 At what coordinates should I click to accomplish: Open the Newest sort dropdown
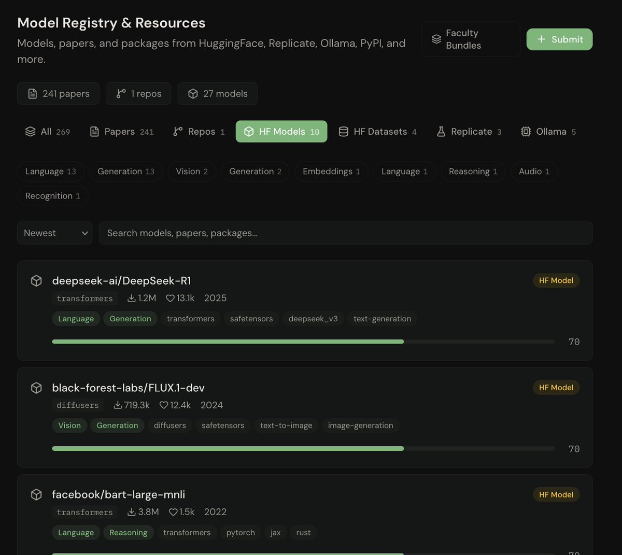coord(55,233)
